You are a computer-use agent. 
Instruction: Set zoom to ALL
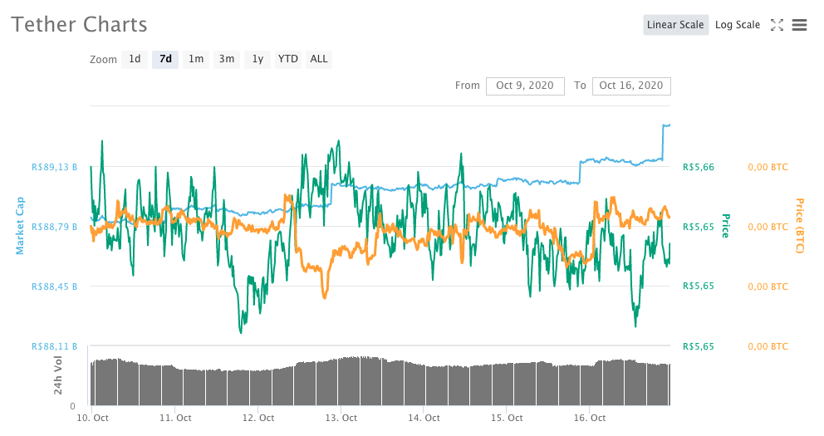(x=319, y=59)
